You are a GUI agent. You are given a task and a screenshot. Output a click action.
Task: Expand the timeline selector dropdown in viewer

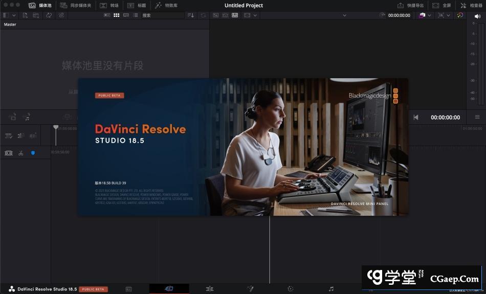coord(344,15)
